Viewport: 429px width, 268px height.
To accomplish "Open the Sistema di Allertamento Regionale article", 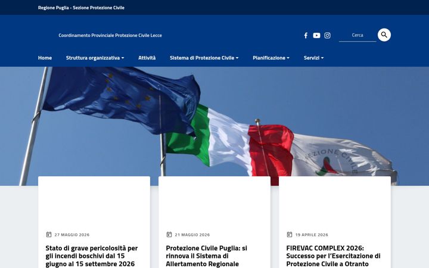I will click(x=207, y=256).
